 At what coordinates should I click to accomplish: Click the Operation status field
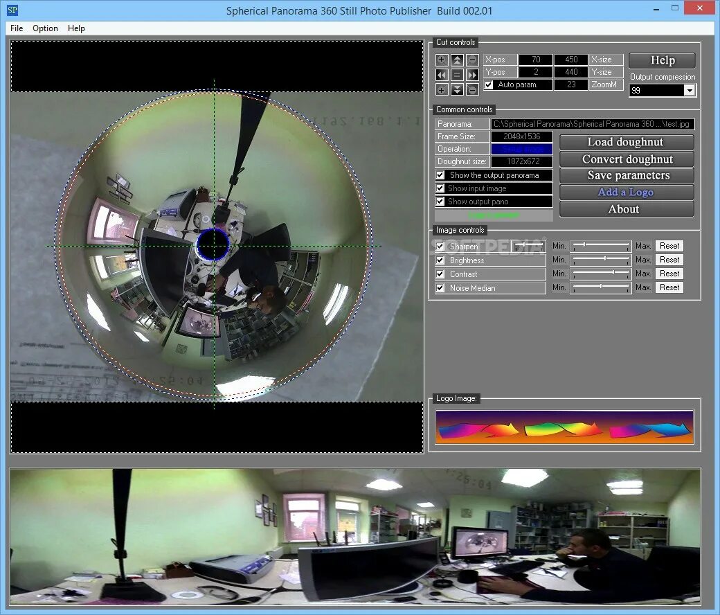521,149
